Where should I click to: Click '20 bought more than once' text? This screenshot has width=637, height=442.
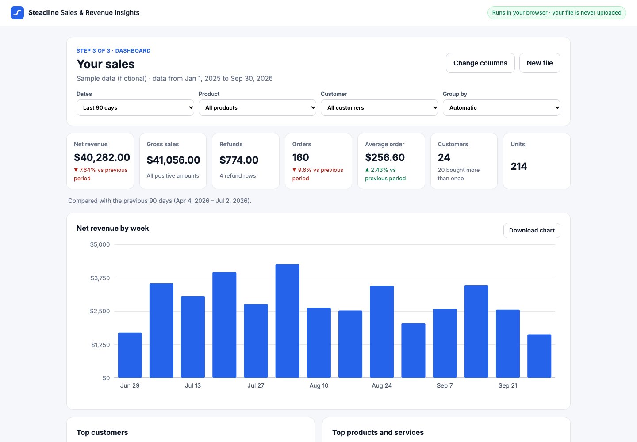(x=459, y=174)
